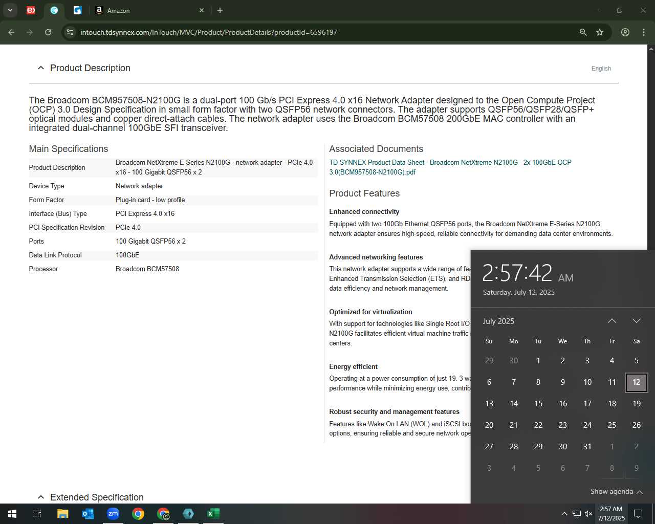Open Zoom from the taskbar
The width and height of the screenshot is (655, 524).
point(113,514)
